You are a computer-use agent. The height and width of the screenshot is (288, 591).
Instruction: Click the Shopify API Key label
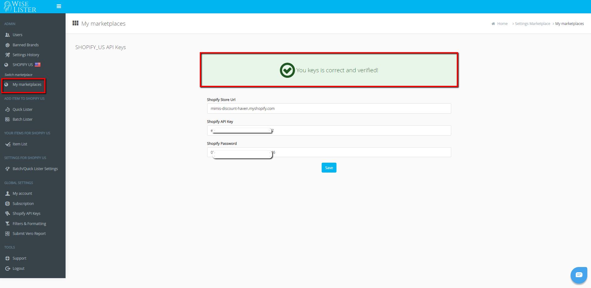(x=220, y=122)
